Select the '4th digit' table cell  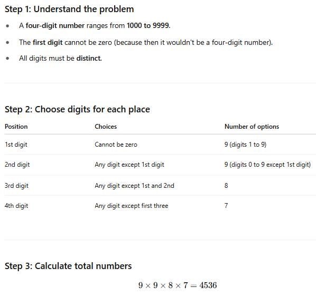click(16, 206)
